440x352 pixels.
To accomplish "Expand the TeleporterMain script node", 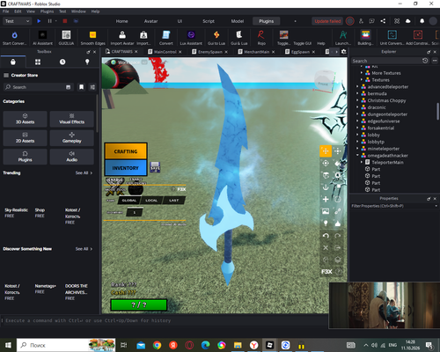I will click(x=362, y=162).
